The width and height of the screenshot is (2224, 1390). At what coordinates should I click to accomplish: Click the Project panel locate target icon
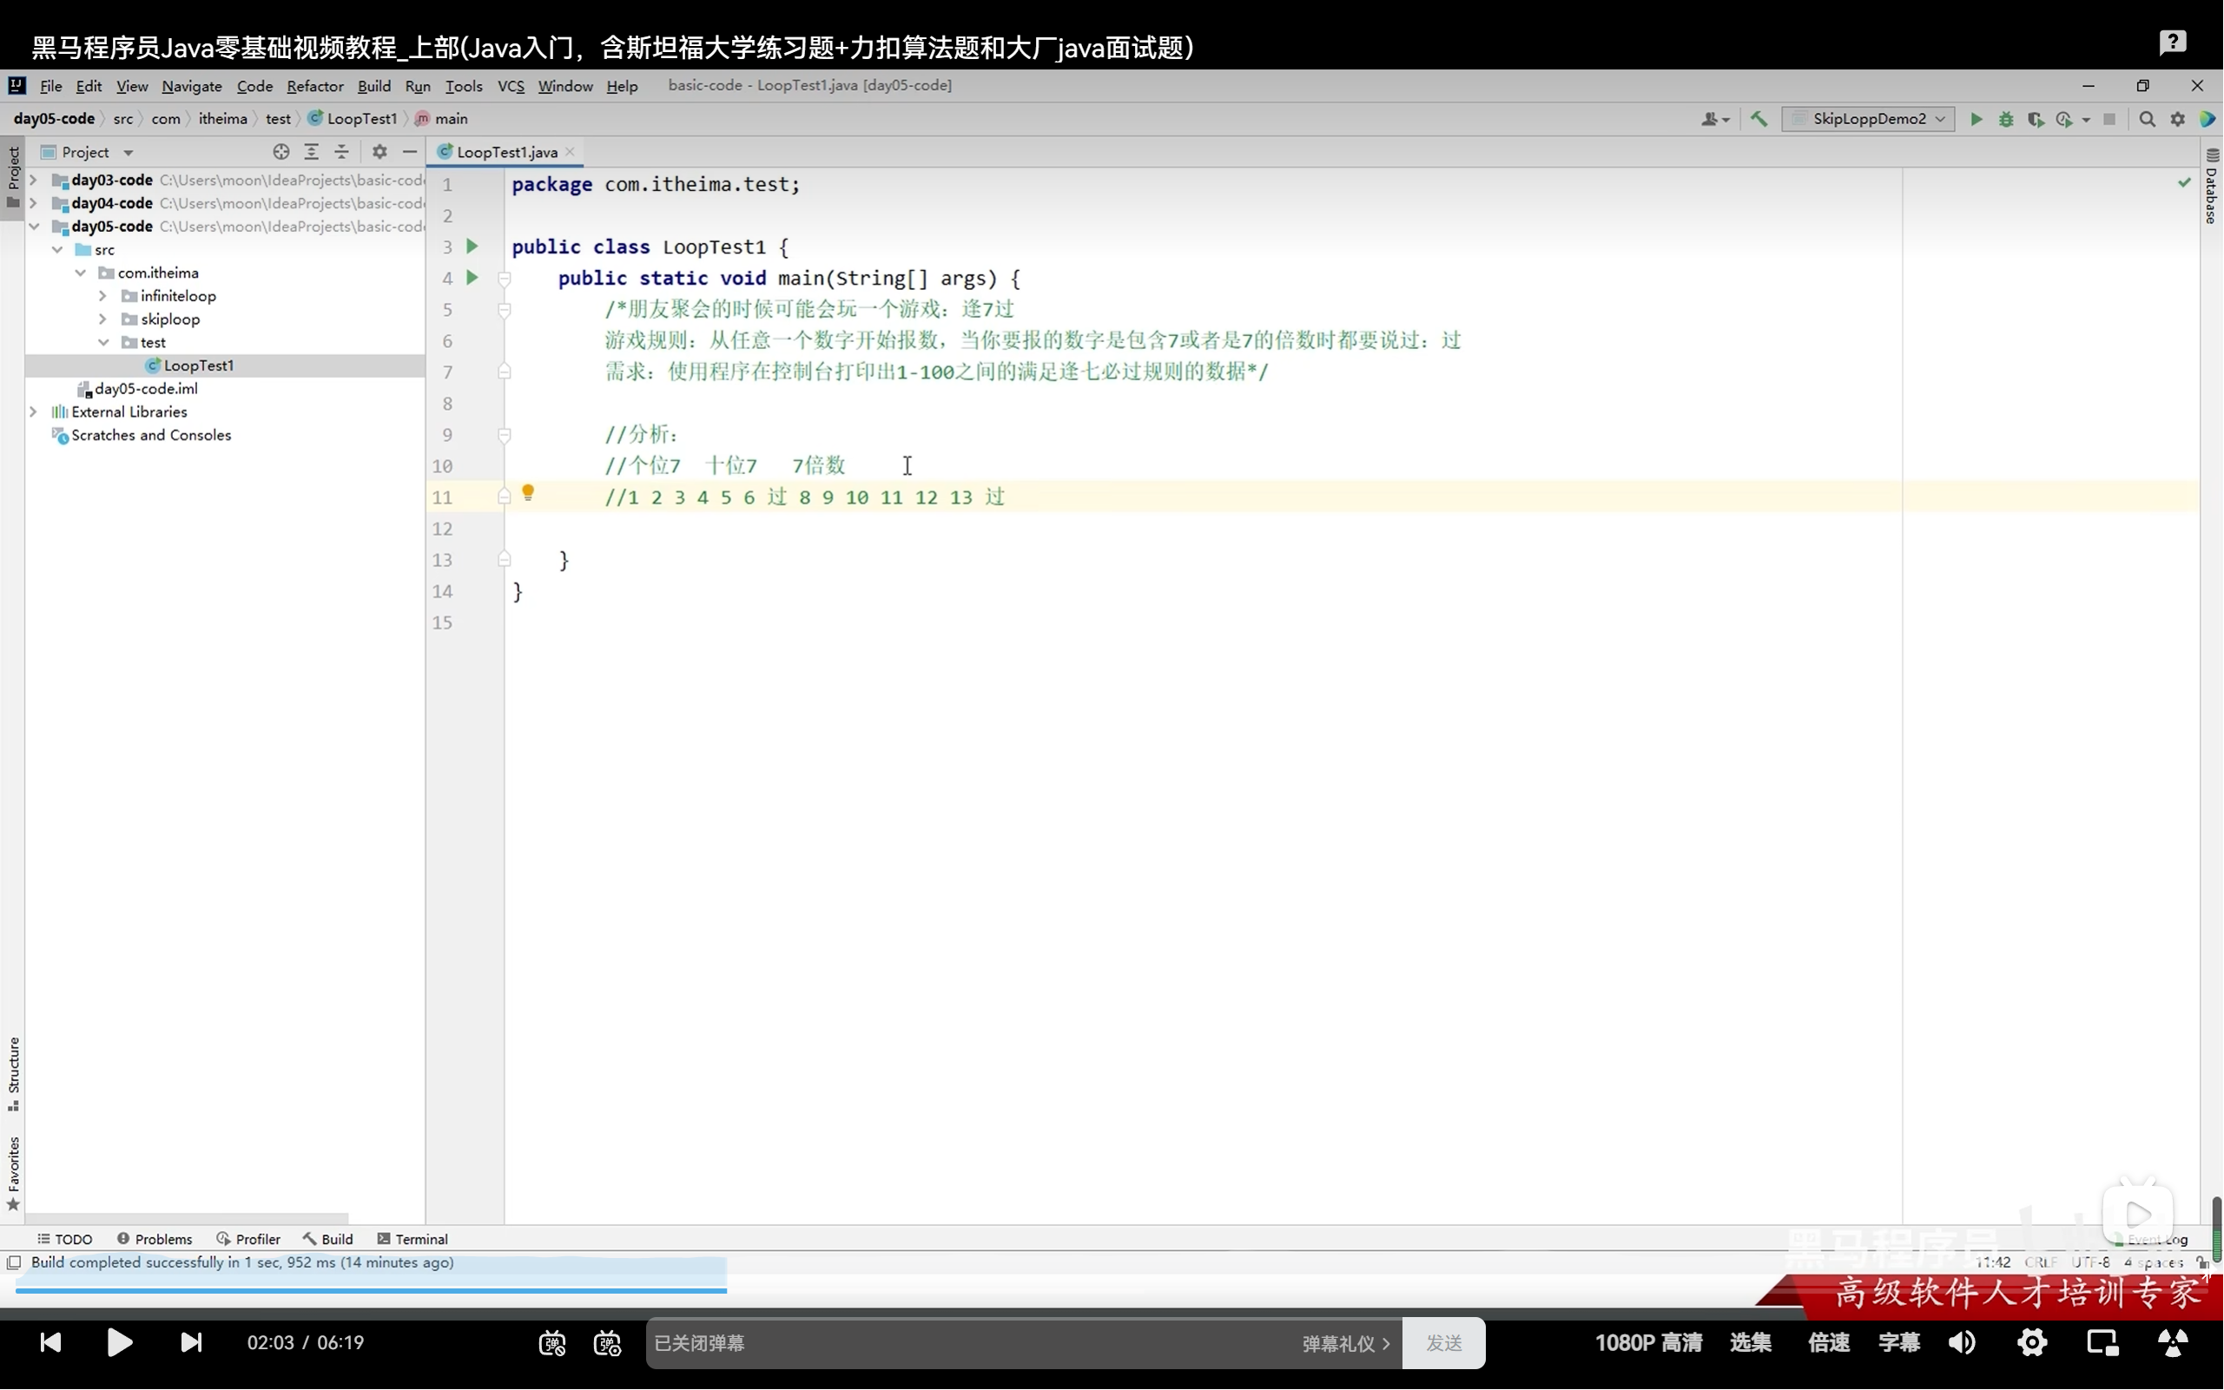click(281, 152)
